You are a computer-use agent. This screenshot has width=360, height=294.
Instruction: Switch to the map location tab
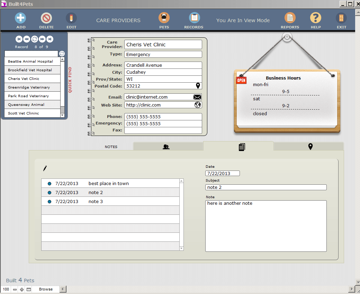[x=310, y=147]
